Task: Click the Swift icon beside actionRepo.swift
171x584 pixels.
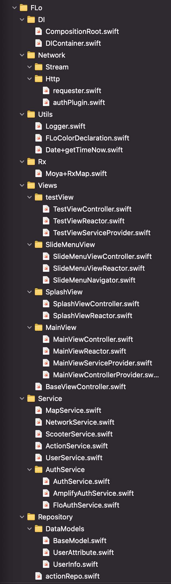Action: 39,576
